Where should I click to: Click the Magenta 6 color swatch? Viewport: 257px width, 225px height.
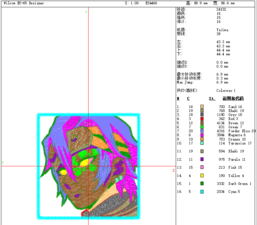(202, 135)
